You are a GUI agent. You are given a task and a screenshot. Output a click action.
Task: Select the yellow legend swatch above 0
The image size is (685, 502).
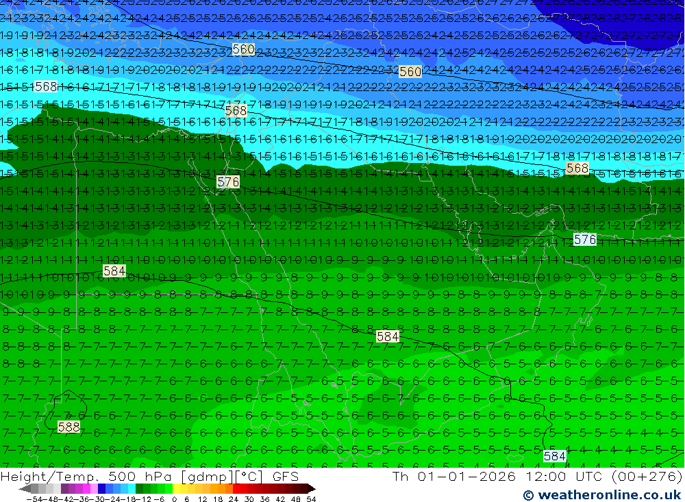coord(177,489)
